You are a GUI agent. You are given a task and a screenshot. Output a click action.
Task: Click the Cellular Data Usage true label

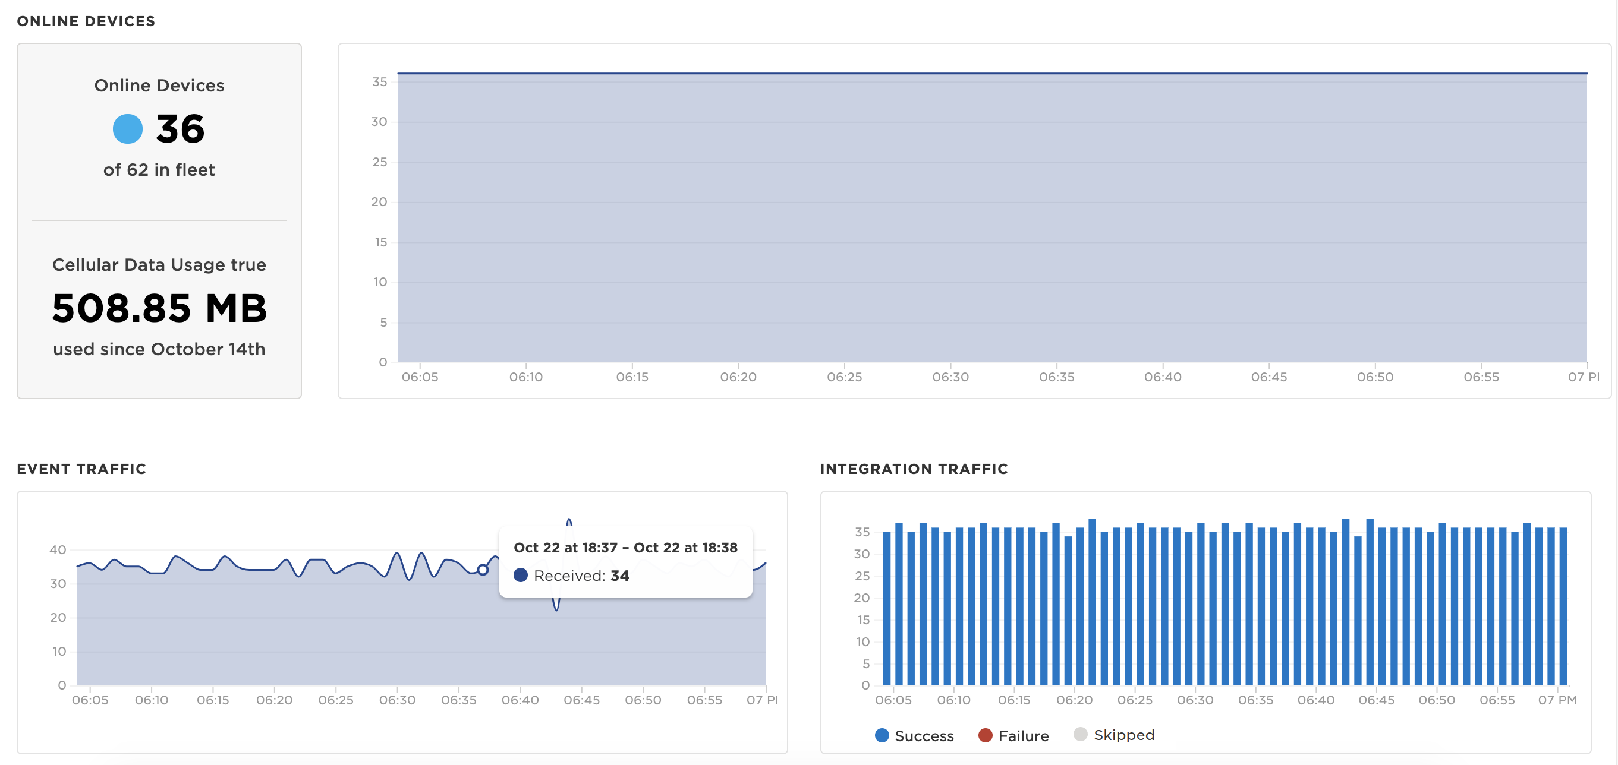click(159, 265)
